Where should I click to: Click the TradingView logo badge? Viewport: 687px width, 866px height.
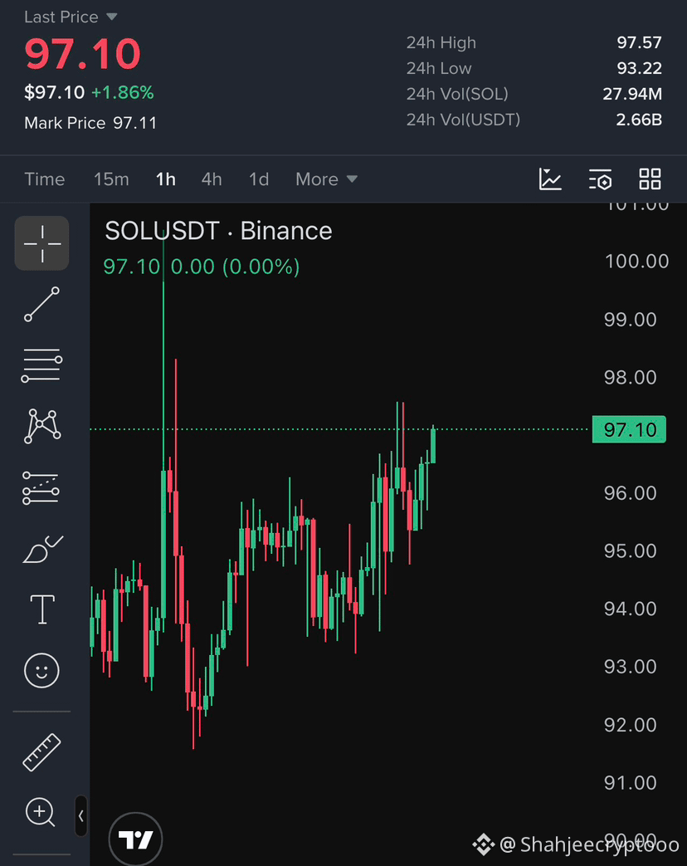135,839
